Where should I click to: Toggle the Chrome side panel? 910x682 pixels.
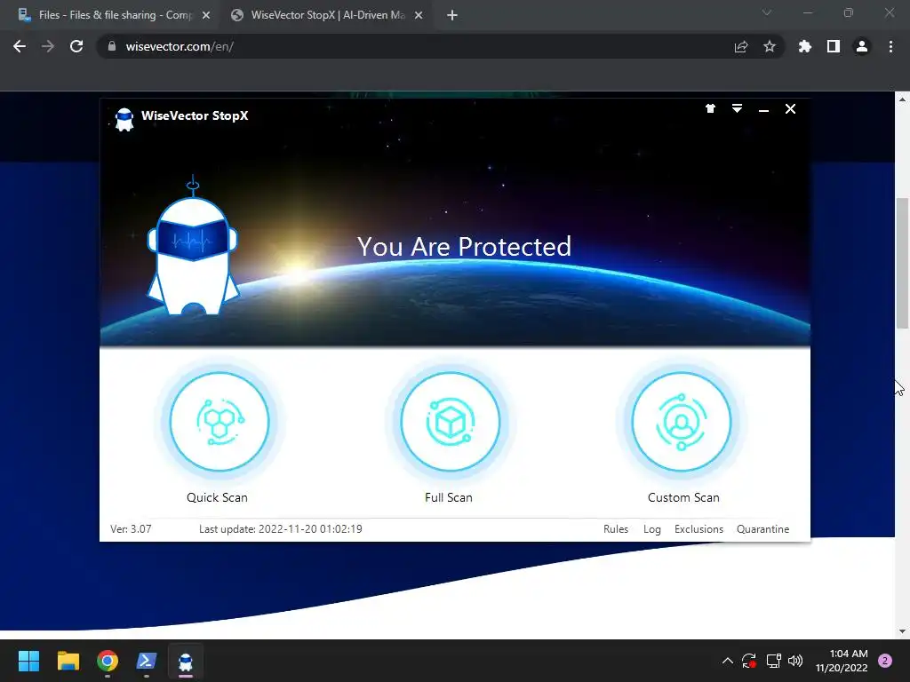coord(834,46)
